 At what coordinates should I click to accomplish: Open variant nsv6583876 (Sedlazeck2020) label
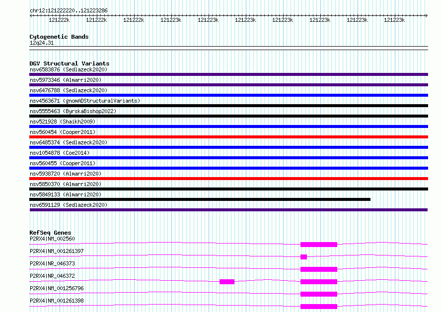coord(69,69)
